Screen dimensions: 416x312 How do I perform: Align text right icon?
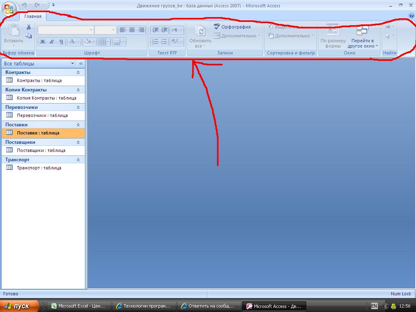click(x=141, y=30)
